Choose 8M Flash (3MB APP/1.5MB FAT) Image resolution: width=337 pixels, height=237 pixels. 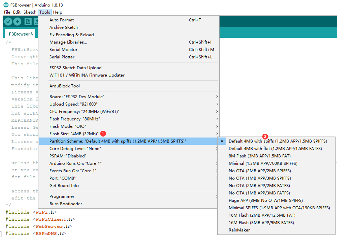pyautogui.click(x=276, y=156)
